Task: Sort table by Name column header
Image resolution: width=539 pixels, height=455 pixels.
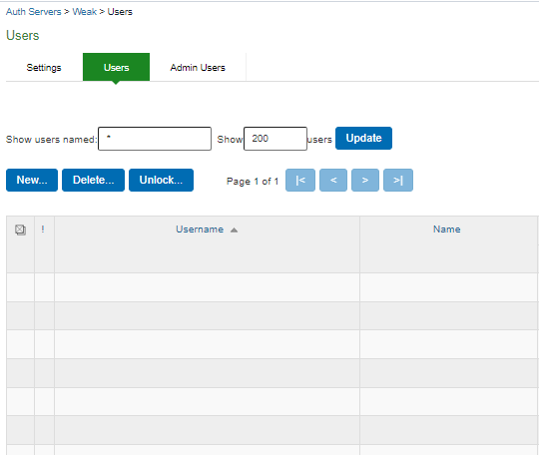Action: click(x=446, y=229)
